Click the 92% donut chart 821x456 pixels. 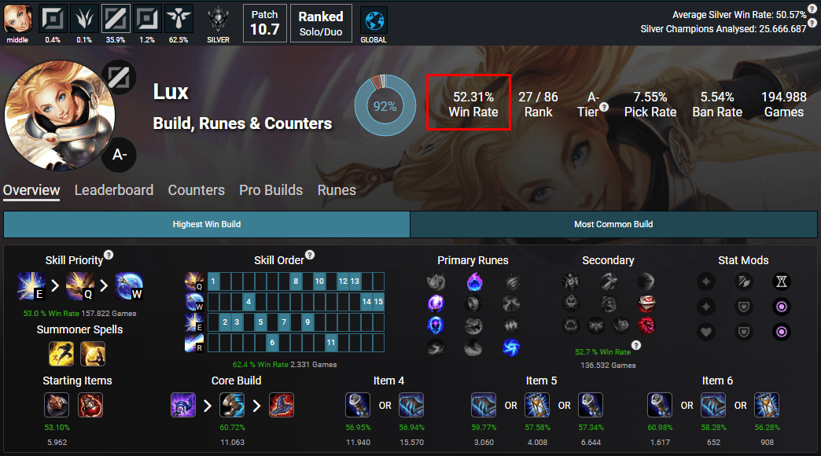[385, 106]
